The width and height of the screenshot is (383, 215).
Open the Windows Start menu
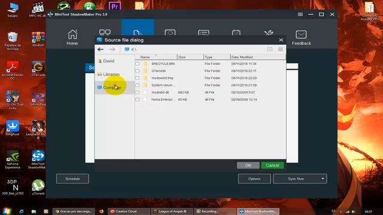tap(7, 211)
